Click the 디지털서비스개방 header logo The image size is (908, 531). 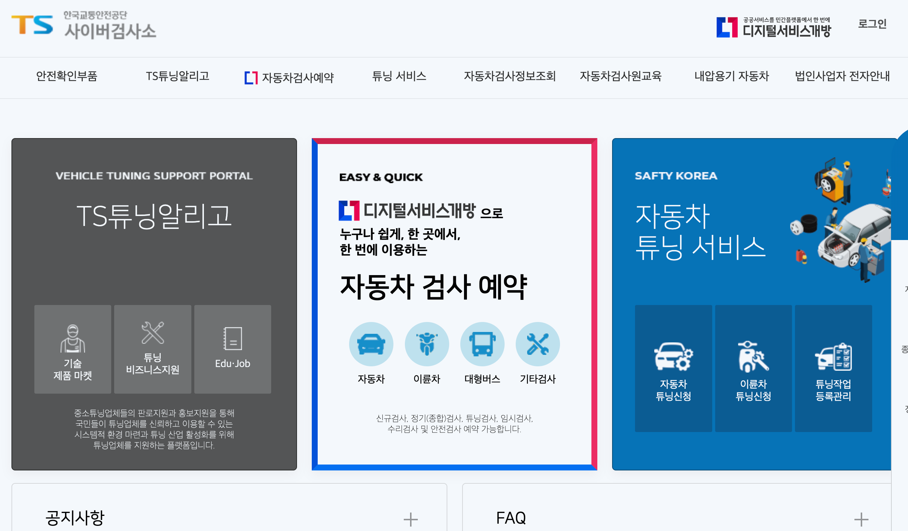774,27
